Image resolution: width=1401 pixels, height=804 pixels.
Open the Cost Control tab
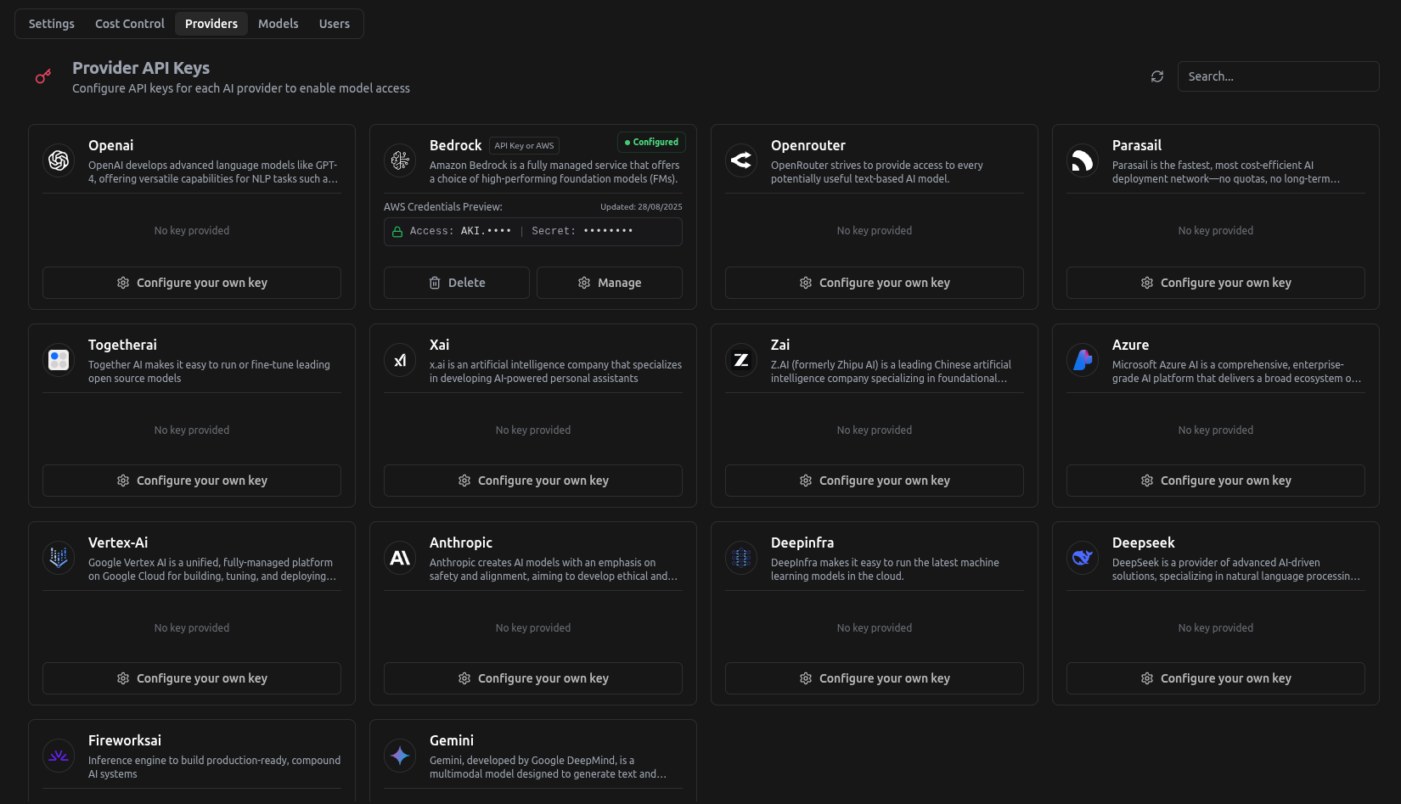point(130,24)
